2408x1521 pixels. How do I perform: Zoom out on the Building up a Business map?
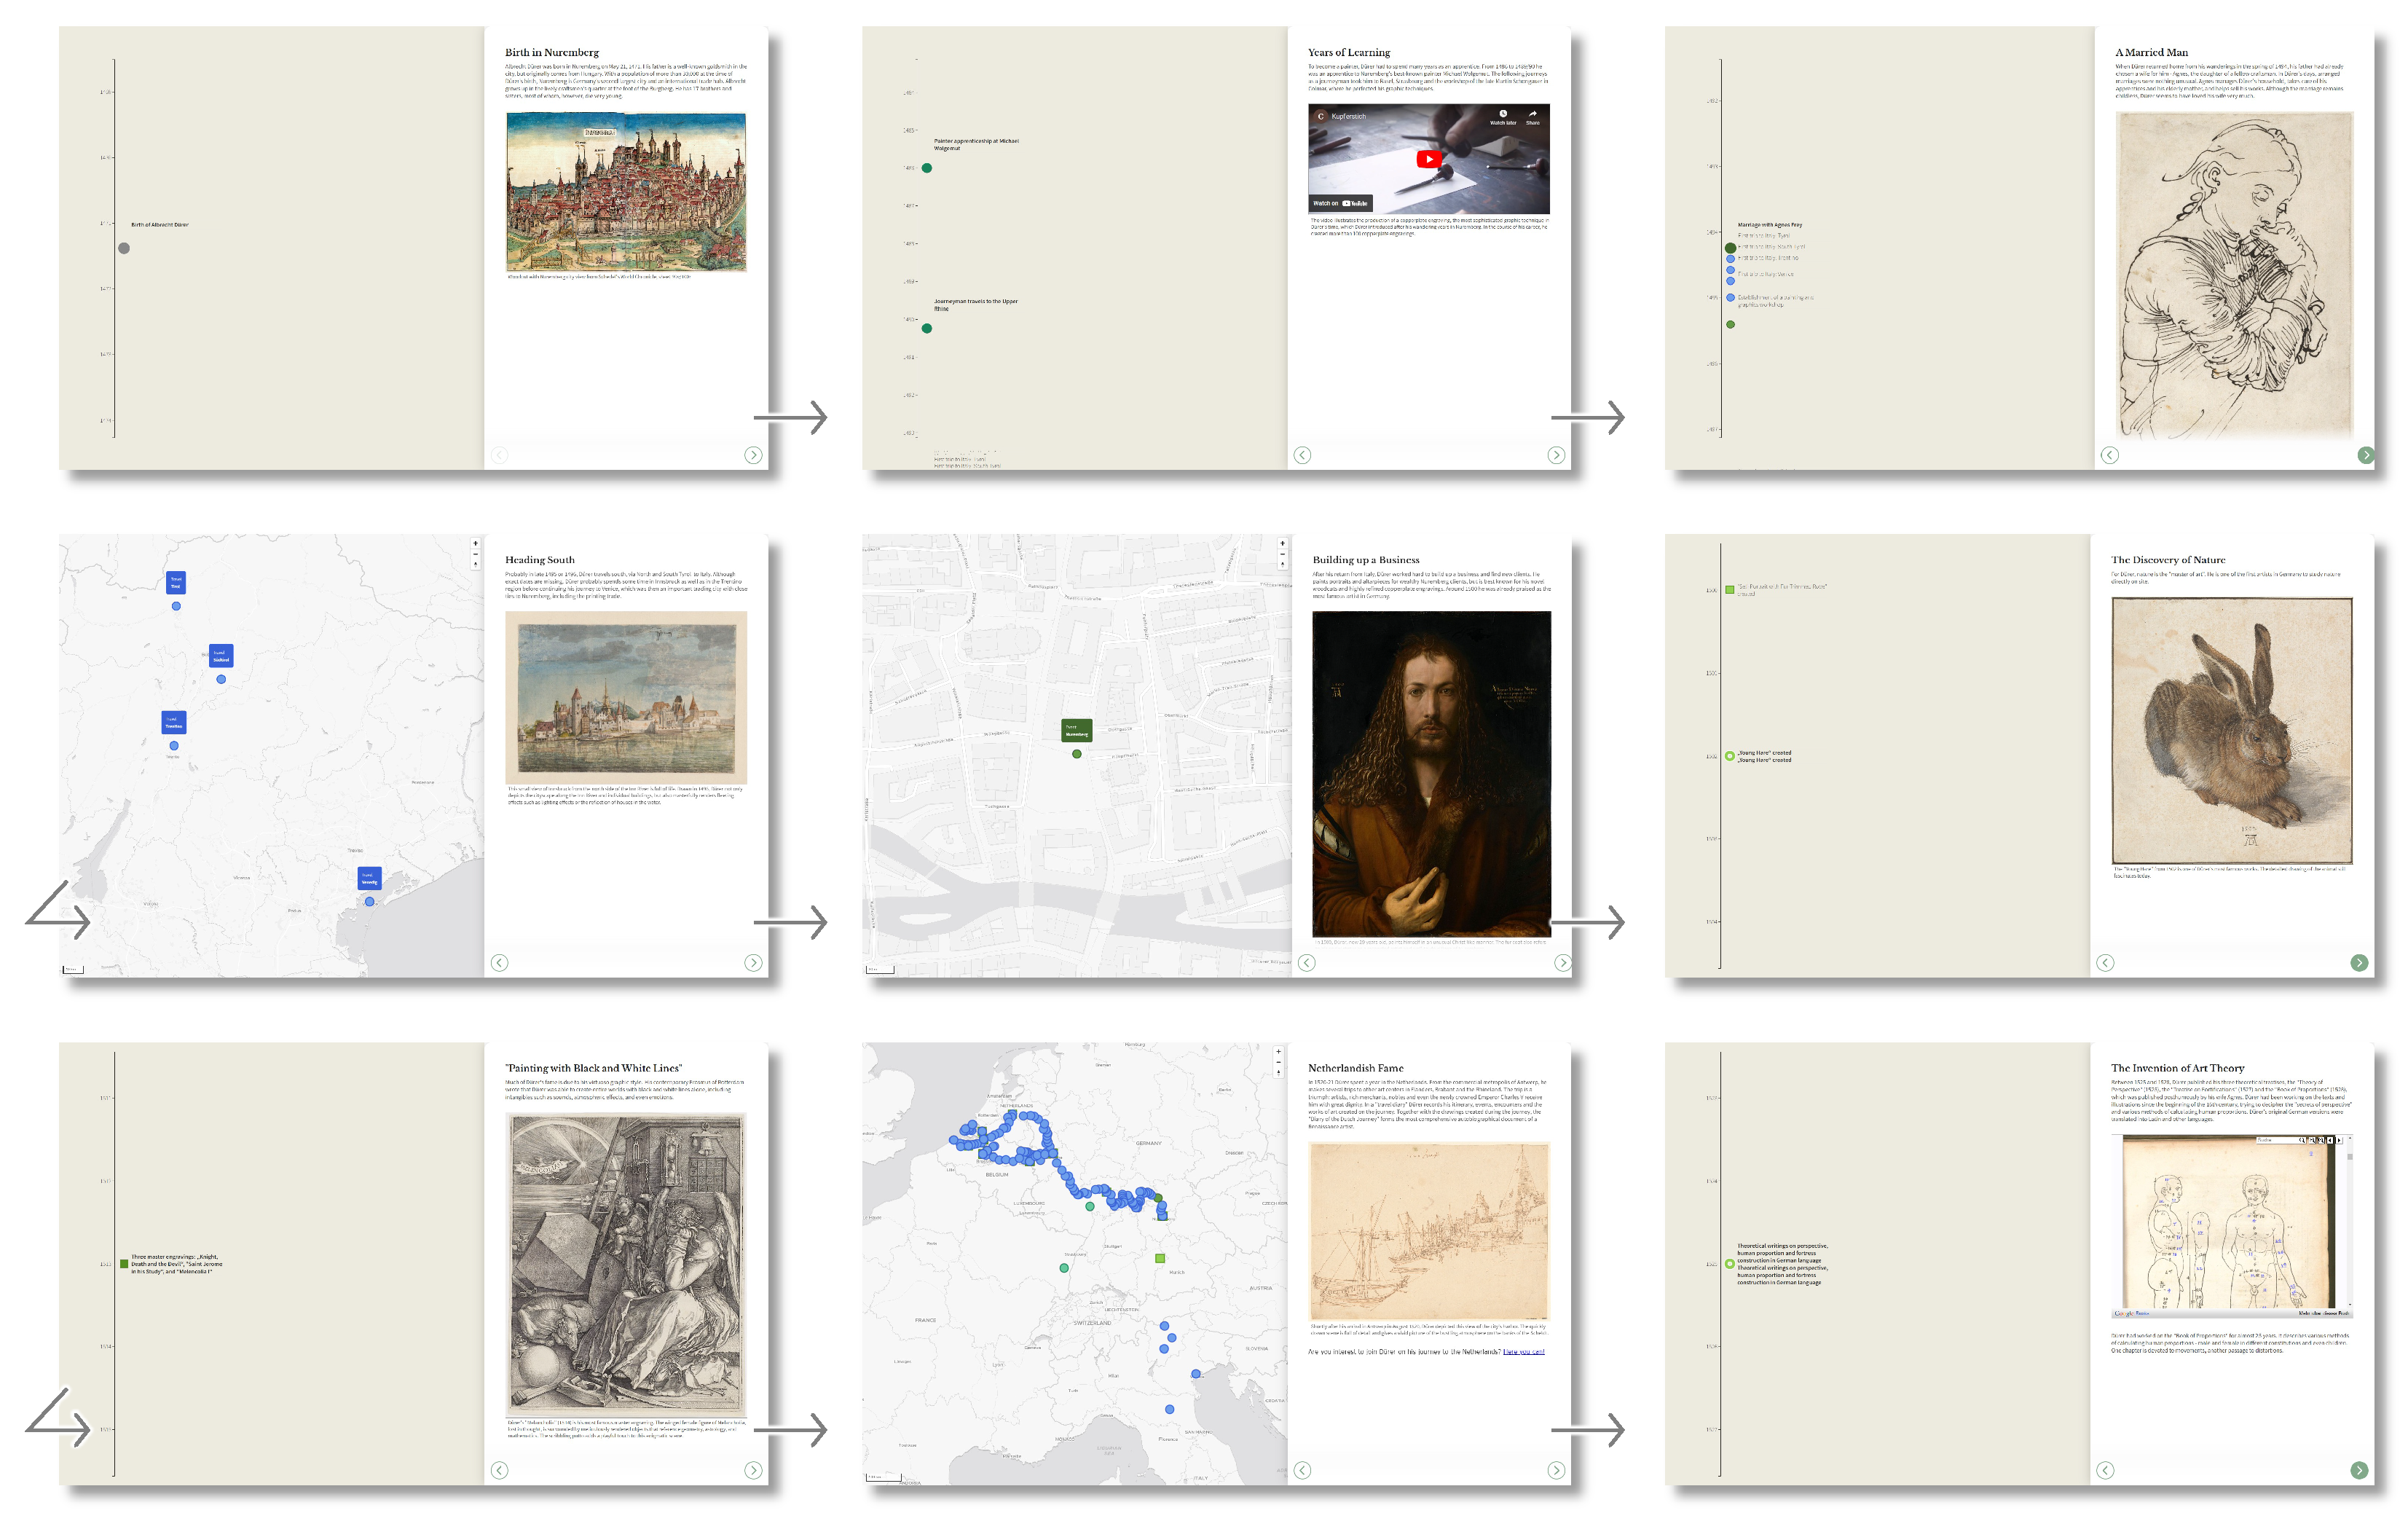tap(1282, 554)
